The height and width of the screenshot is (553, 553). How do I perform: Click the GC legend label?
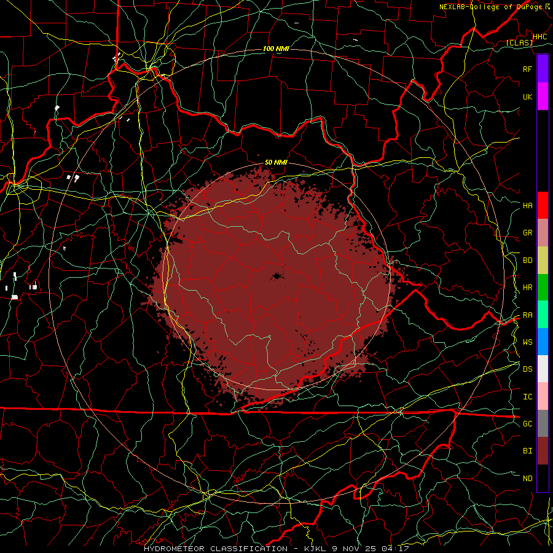(528, 424)
